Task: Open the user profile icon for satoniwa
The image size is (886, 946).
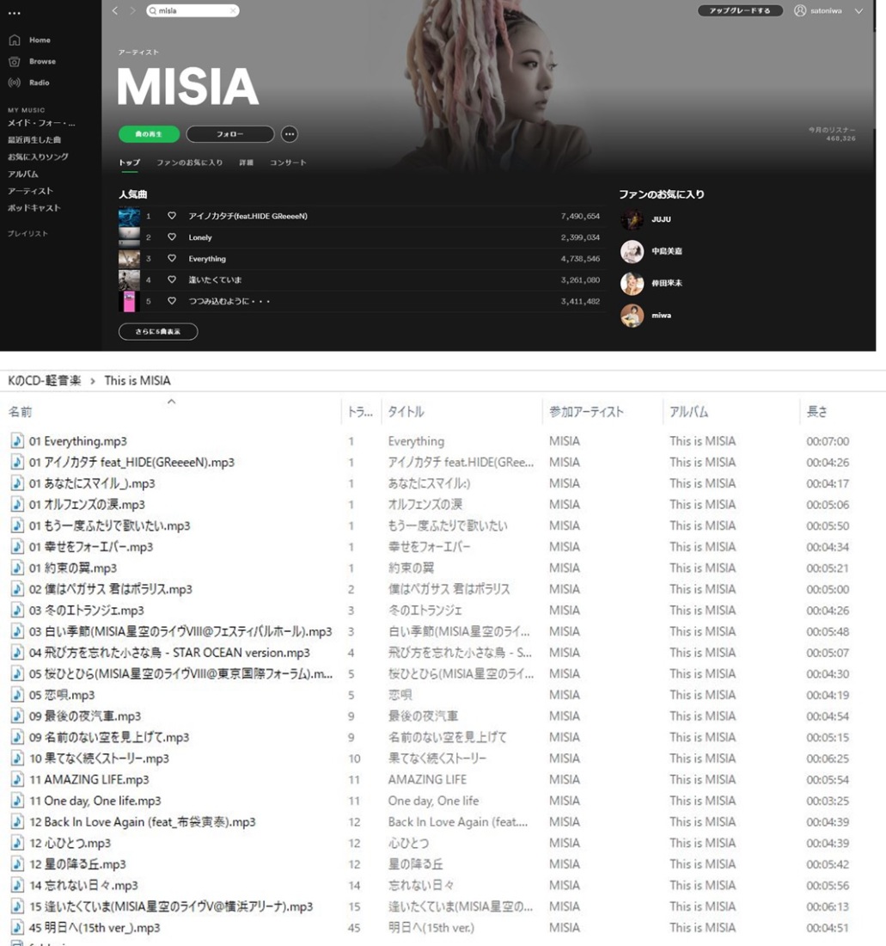Action: coord(800,11)
